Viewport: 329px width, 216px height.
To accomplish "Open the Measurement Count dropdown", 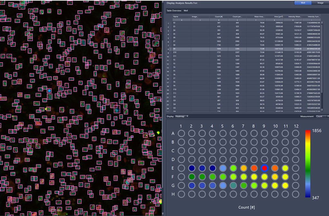I will point(322,116).
